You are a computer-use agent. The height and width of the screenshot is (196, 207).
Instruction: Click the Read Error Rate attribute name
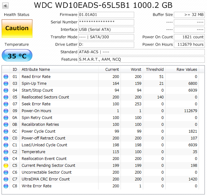(x=36, y=77)
